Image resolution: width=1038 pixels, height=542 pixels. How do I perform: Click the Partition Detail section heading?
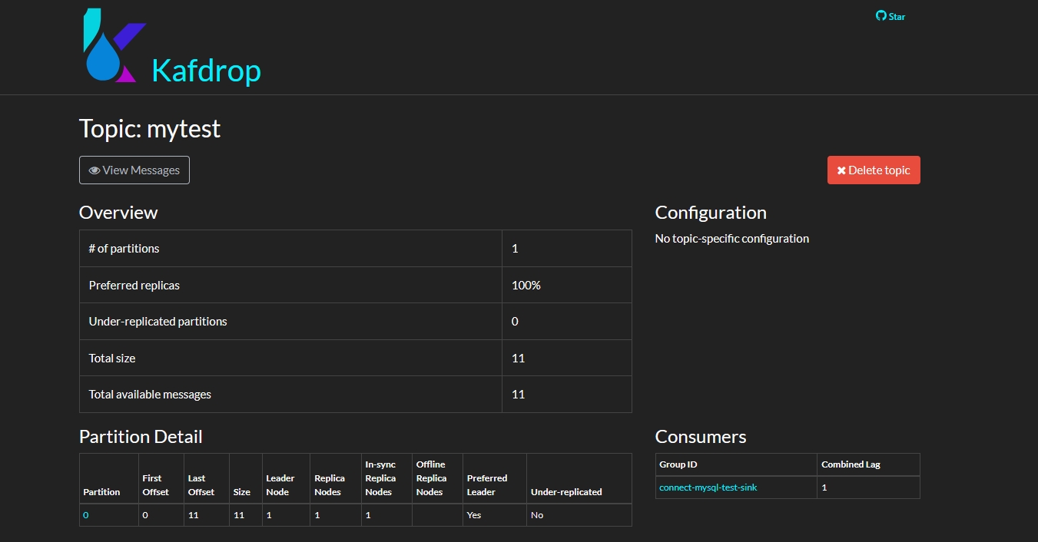[141, 437]
